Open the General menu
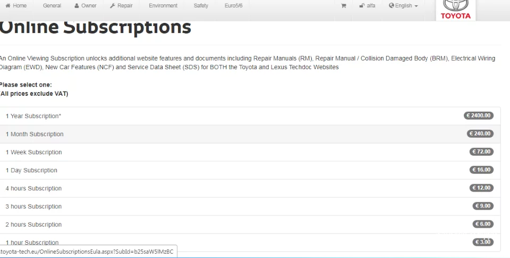The image size is (510, 258). [52, 5]
